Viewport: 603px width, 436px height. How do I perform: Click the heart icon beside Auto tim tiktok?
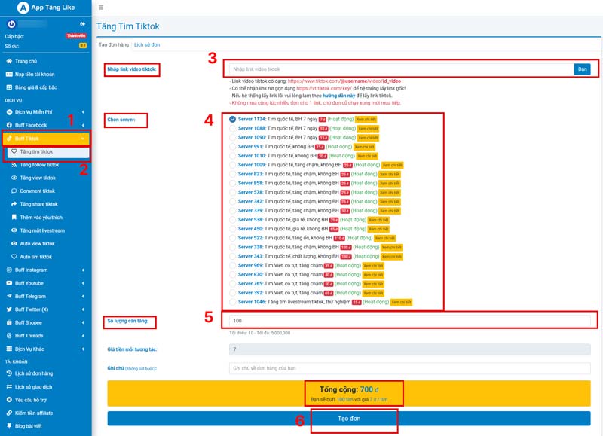14,257
